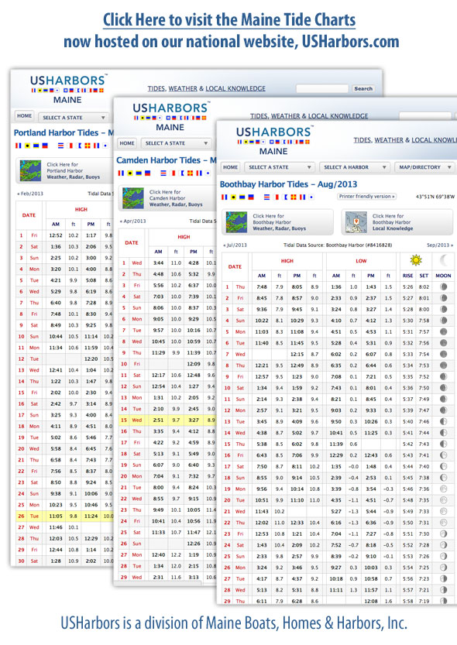The image size is (457, 645).
Task: Select moon phase icon in 1 Thu row
Action: point(443,286)
